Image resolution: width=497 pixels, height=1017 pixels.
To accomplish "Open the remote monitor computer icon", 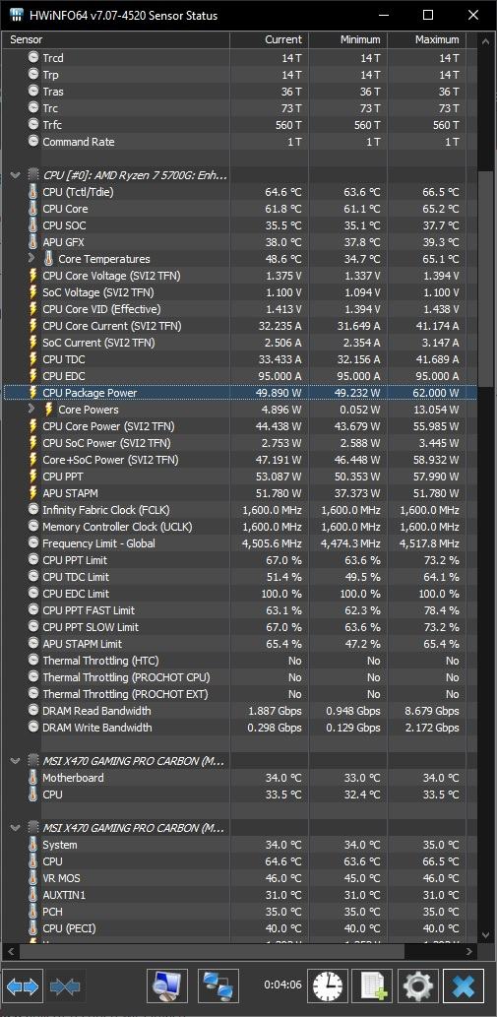I will [167, 987].
